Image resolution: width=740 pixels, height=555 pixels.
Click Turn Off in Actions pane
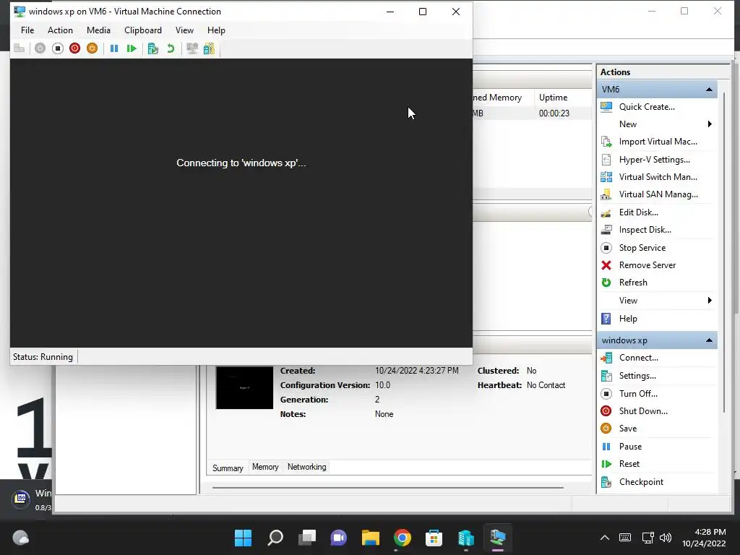point(638,394)
